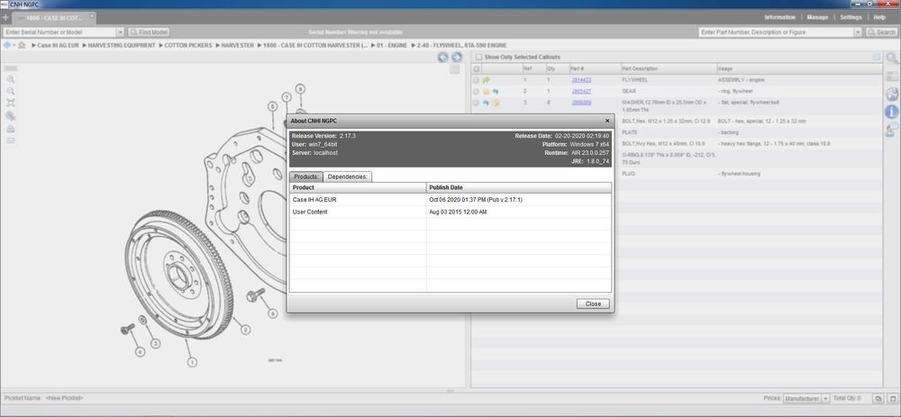
Task: Click the globe sidebar icon
Action: point(892,95)
